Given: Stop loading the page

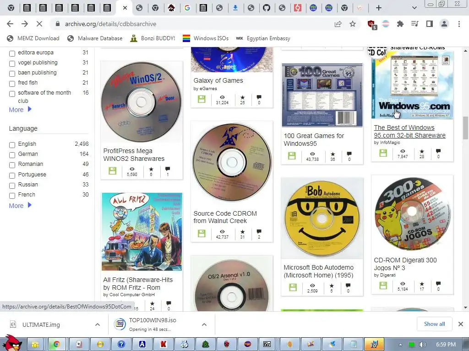Looking at the screenshot, I should (39, 24).
